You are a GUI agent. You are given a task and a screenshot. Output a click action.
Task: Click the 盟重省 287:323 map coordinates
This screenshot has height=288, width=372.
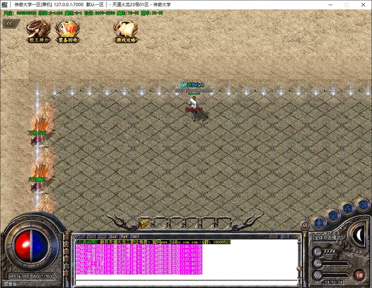click(19, 284)
